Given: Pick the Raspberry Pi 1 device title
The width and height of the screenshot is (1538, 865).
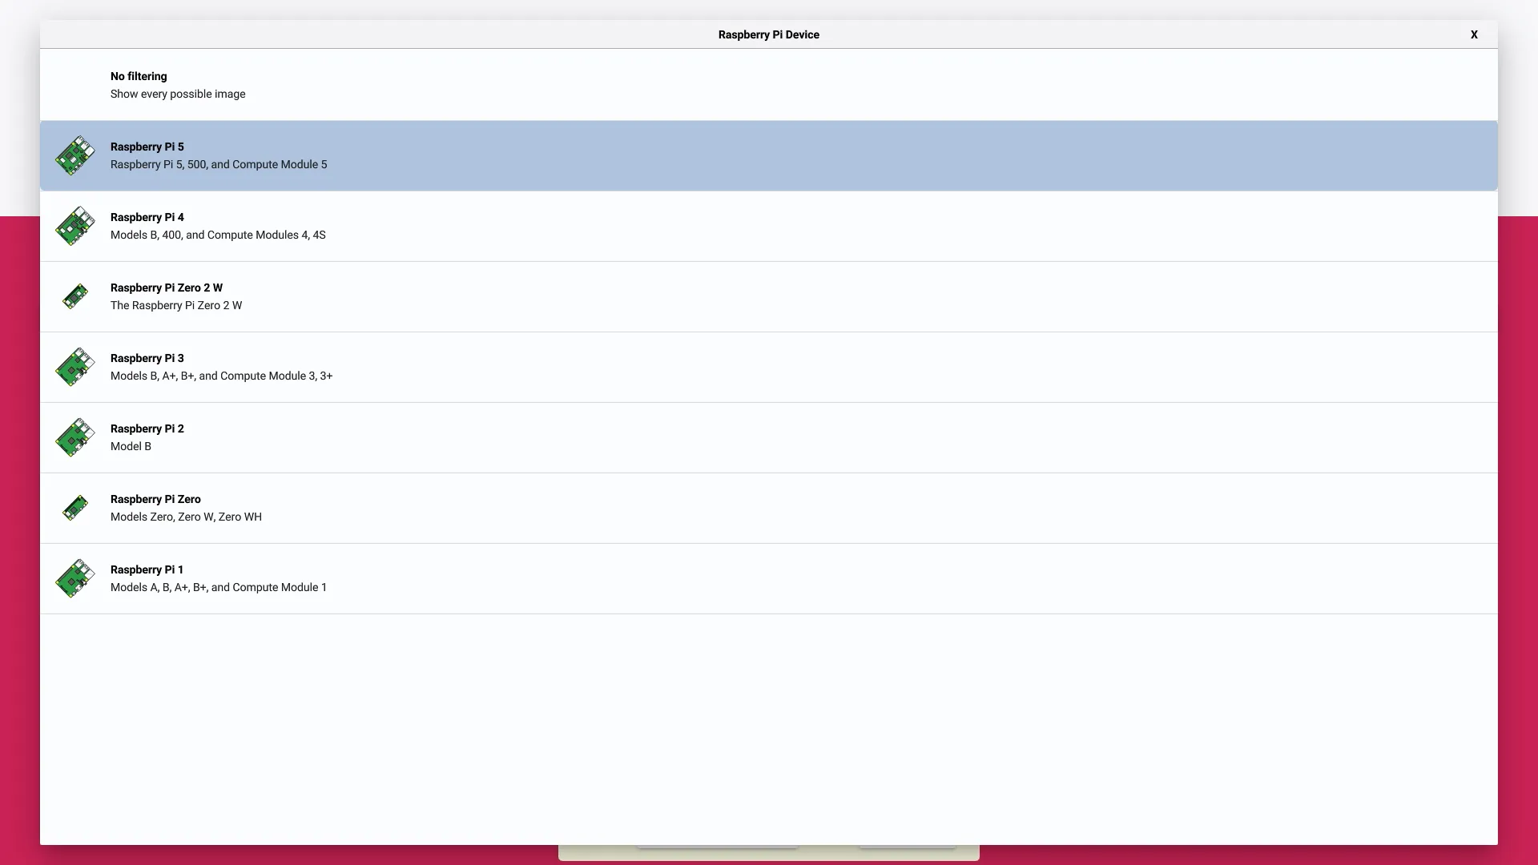Looking at the screenshot, I should pyautogui.click(x=147, y=569).
